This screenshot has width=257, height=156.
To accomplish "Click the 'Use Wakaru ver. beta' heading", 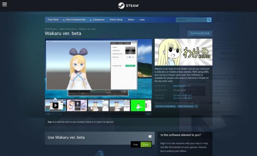I will coord(66,137).
